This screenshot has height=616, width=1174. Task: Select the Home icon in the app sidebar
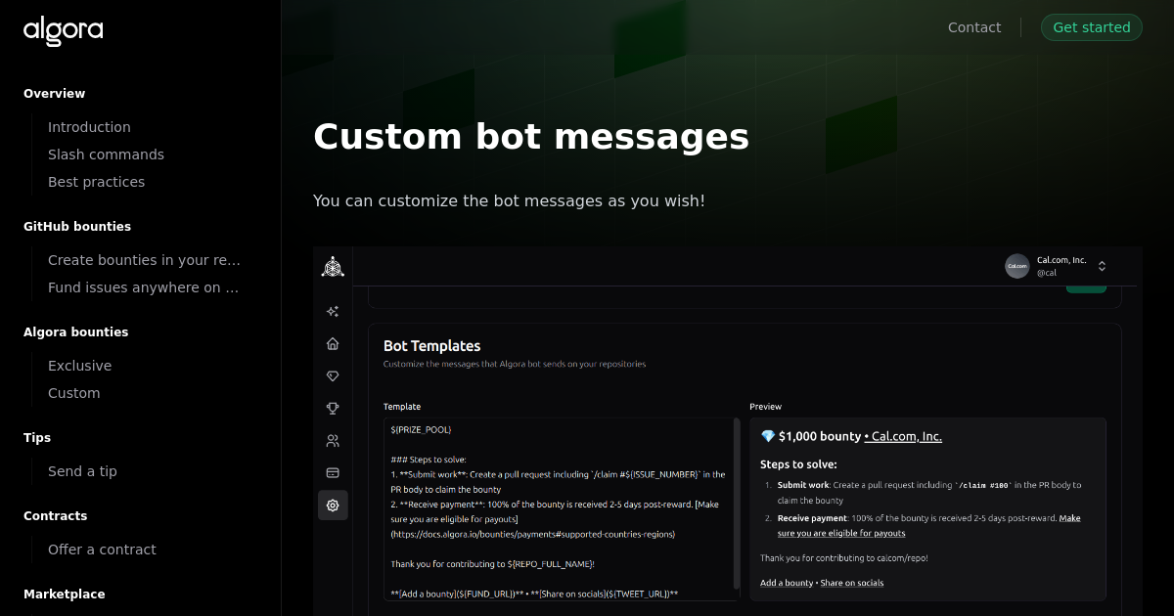[333, 343]
